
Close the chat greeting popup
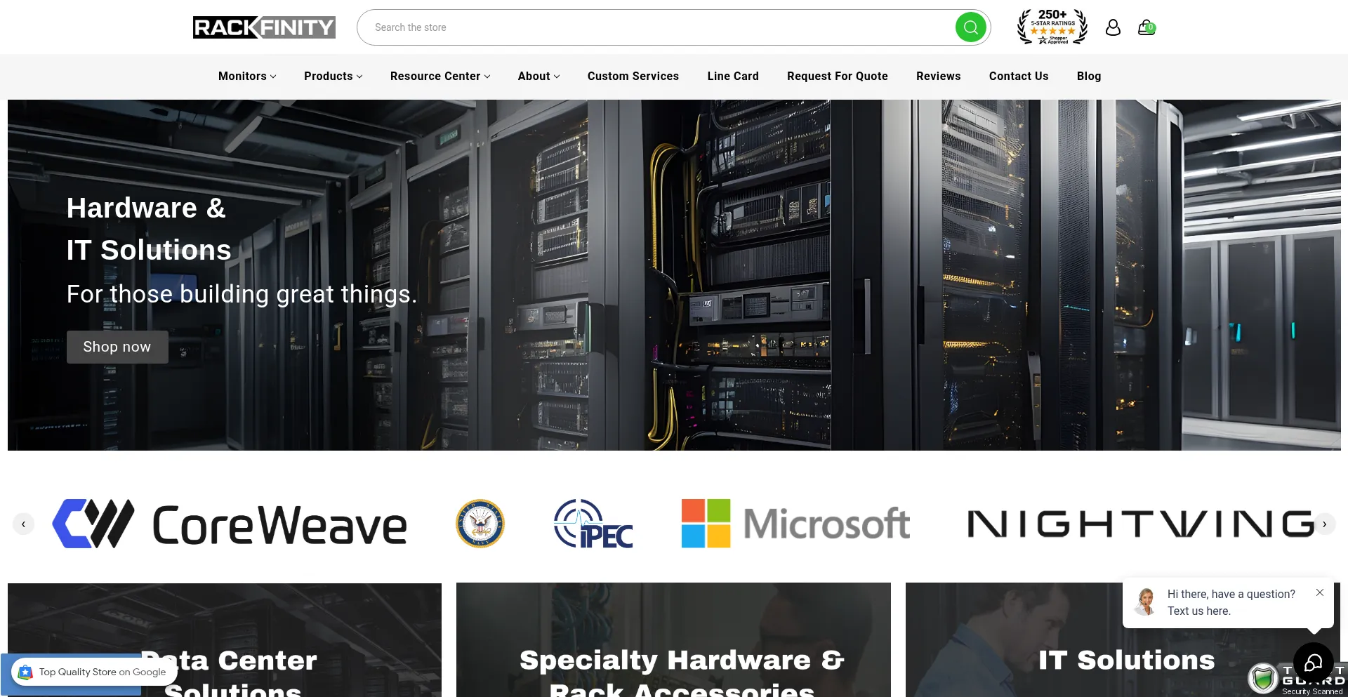tap(1320, 592)
